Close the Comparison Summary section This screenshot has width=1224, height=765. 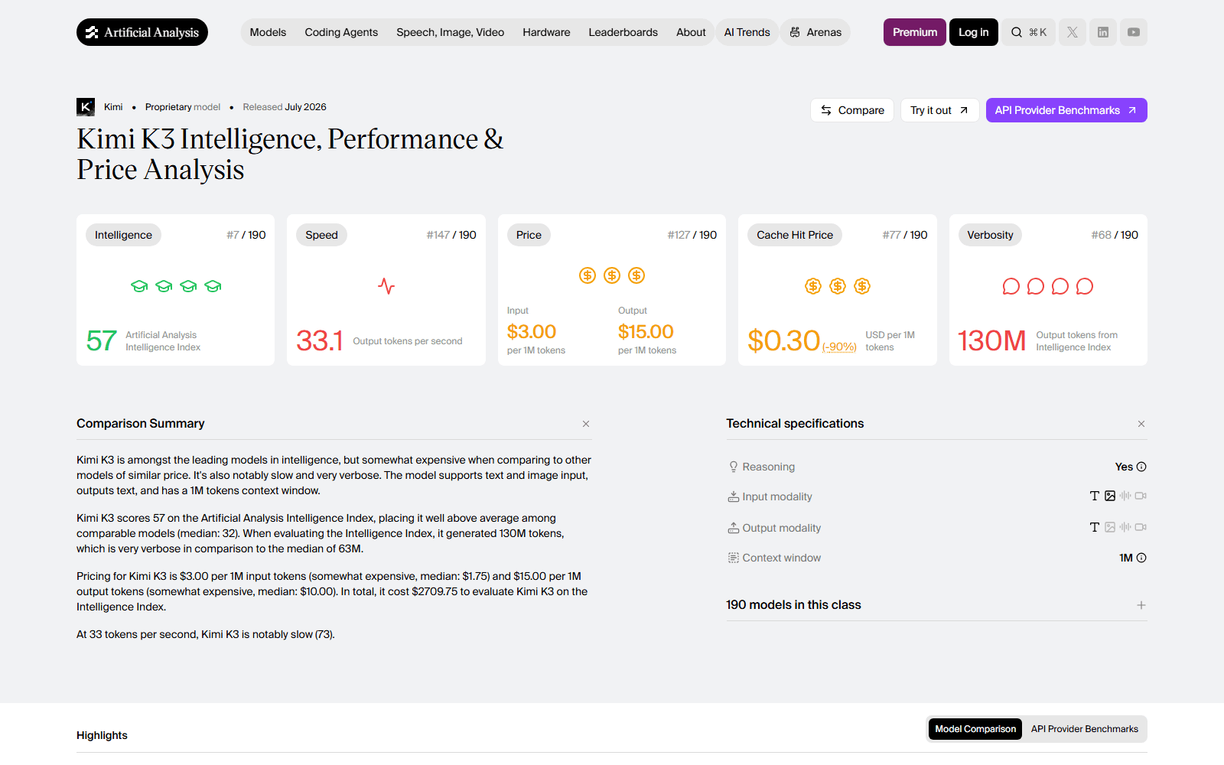point(586,424)
